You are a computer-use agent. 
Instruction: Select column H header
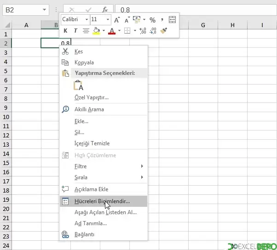click(233, 25)
